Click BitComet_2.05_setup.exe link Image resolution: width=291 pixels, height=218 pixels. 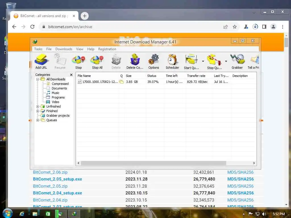tap(57, 179)
